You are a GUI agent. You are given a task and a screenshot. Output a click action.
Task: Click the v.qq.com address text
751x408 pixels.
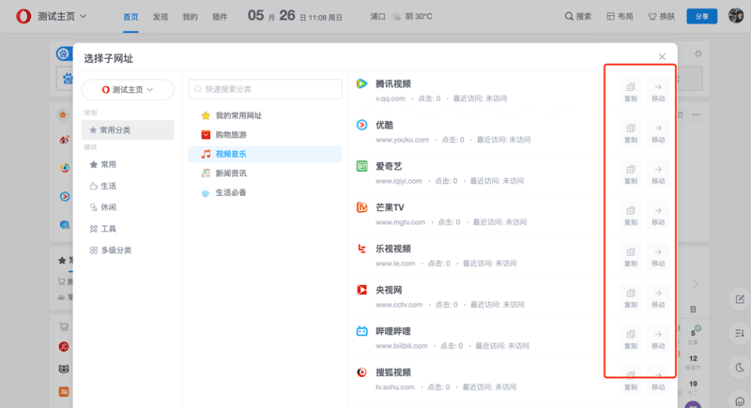pos(391,98)
